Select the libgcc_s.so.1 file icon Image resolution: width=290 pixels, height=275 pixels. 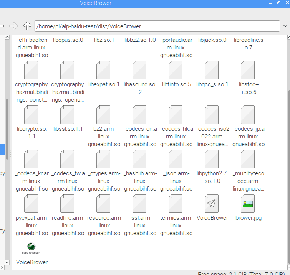click(212, 70)
